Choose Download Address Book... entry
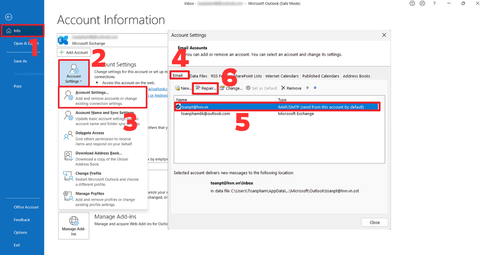Screen dimensions: 485x255 [103, 158]
